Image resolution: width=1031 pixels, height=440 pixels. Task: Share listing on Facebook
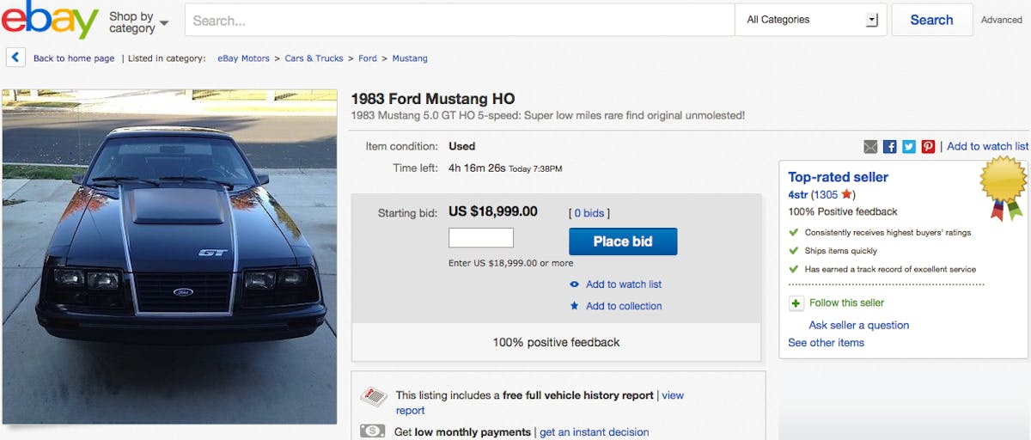tap(890, 147)
